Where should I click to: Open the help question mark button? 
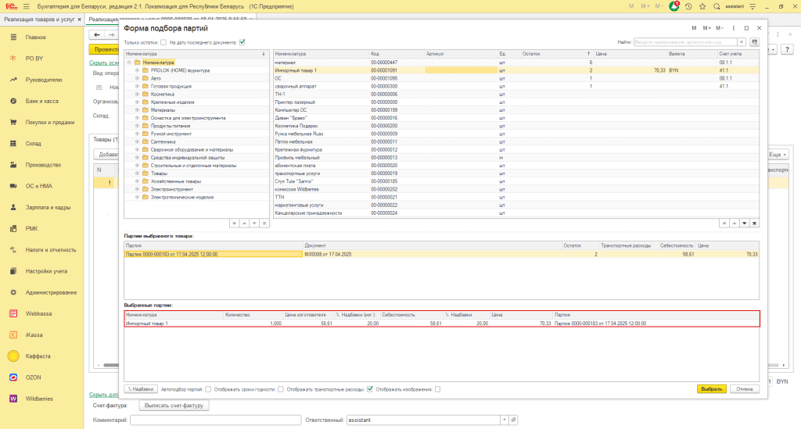[x=787, y=49]
